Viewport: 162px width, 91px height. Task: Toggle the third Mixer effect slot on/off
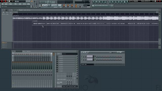tap(75, 60)
